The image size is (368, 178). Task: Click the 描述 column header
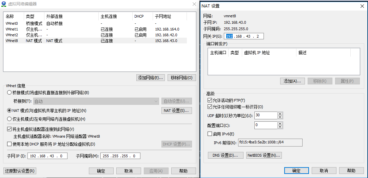tap(324, 53)
